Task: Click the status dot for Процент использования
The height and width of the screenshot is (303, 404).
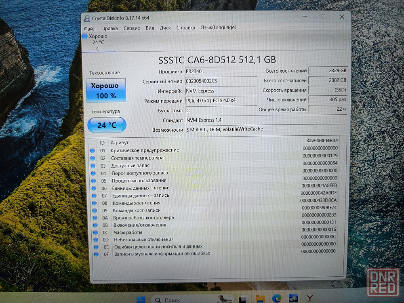Action: point(94,181)
